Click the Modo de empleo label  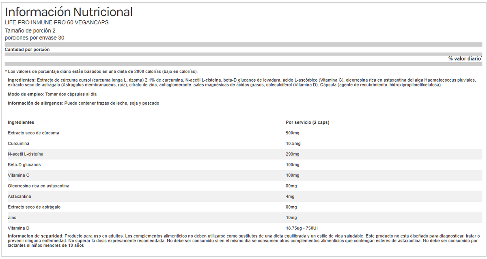click(x=23, y=94)
